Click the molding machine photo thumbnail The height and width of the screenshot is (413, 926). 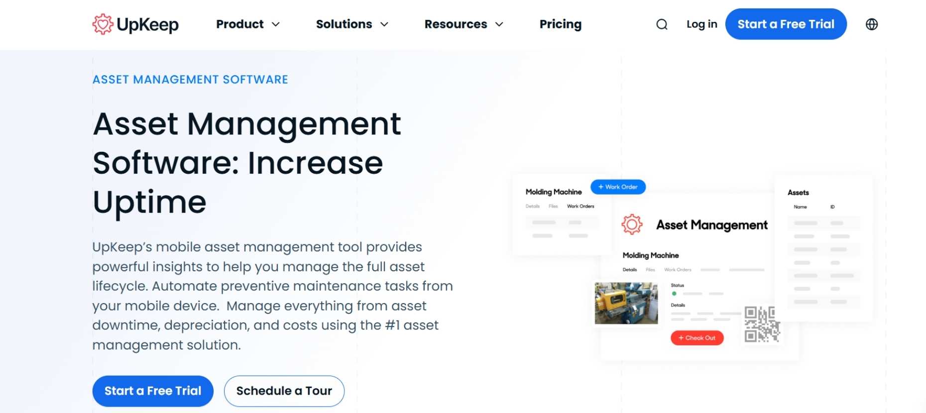pyautogui.click(x=626, y=304)
